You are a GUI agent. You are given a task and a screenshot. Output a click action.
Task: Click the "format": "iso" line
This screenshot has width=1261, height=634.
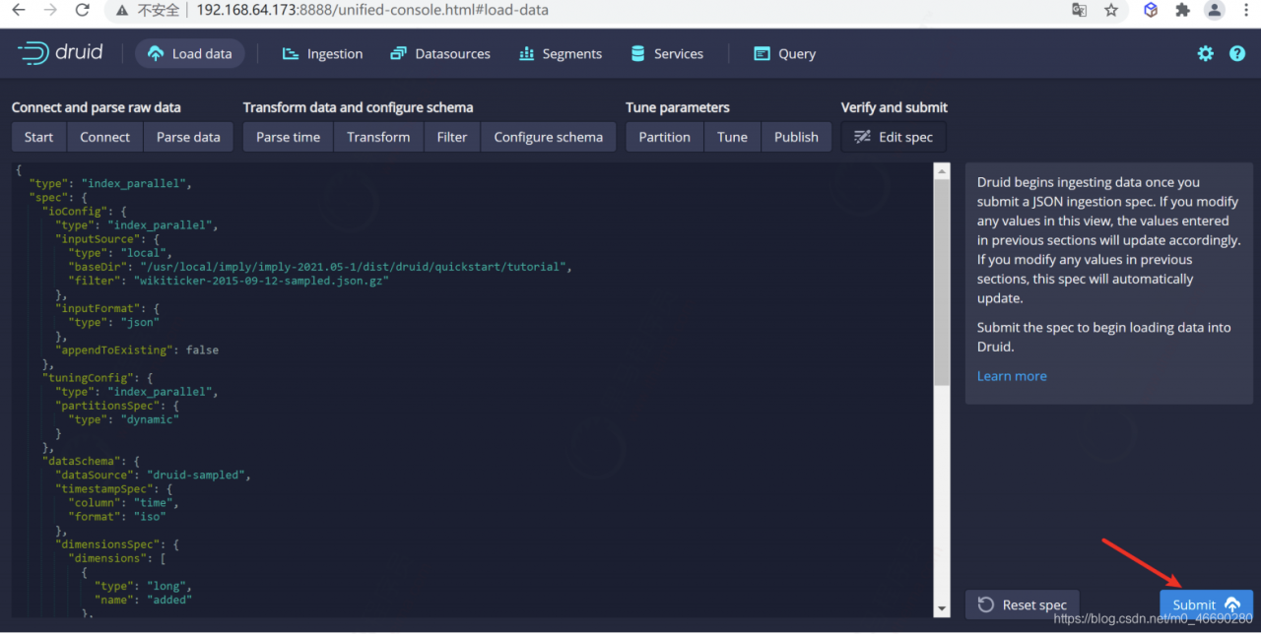[117, 516]
